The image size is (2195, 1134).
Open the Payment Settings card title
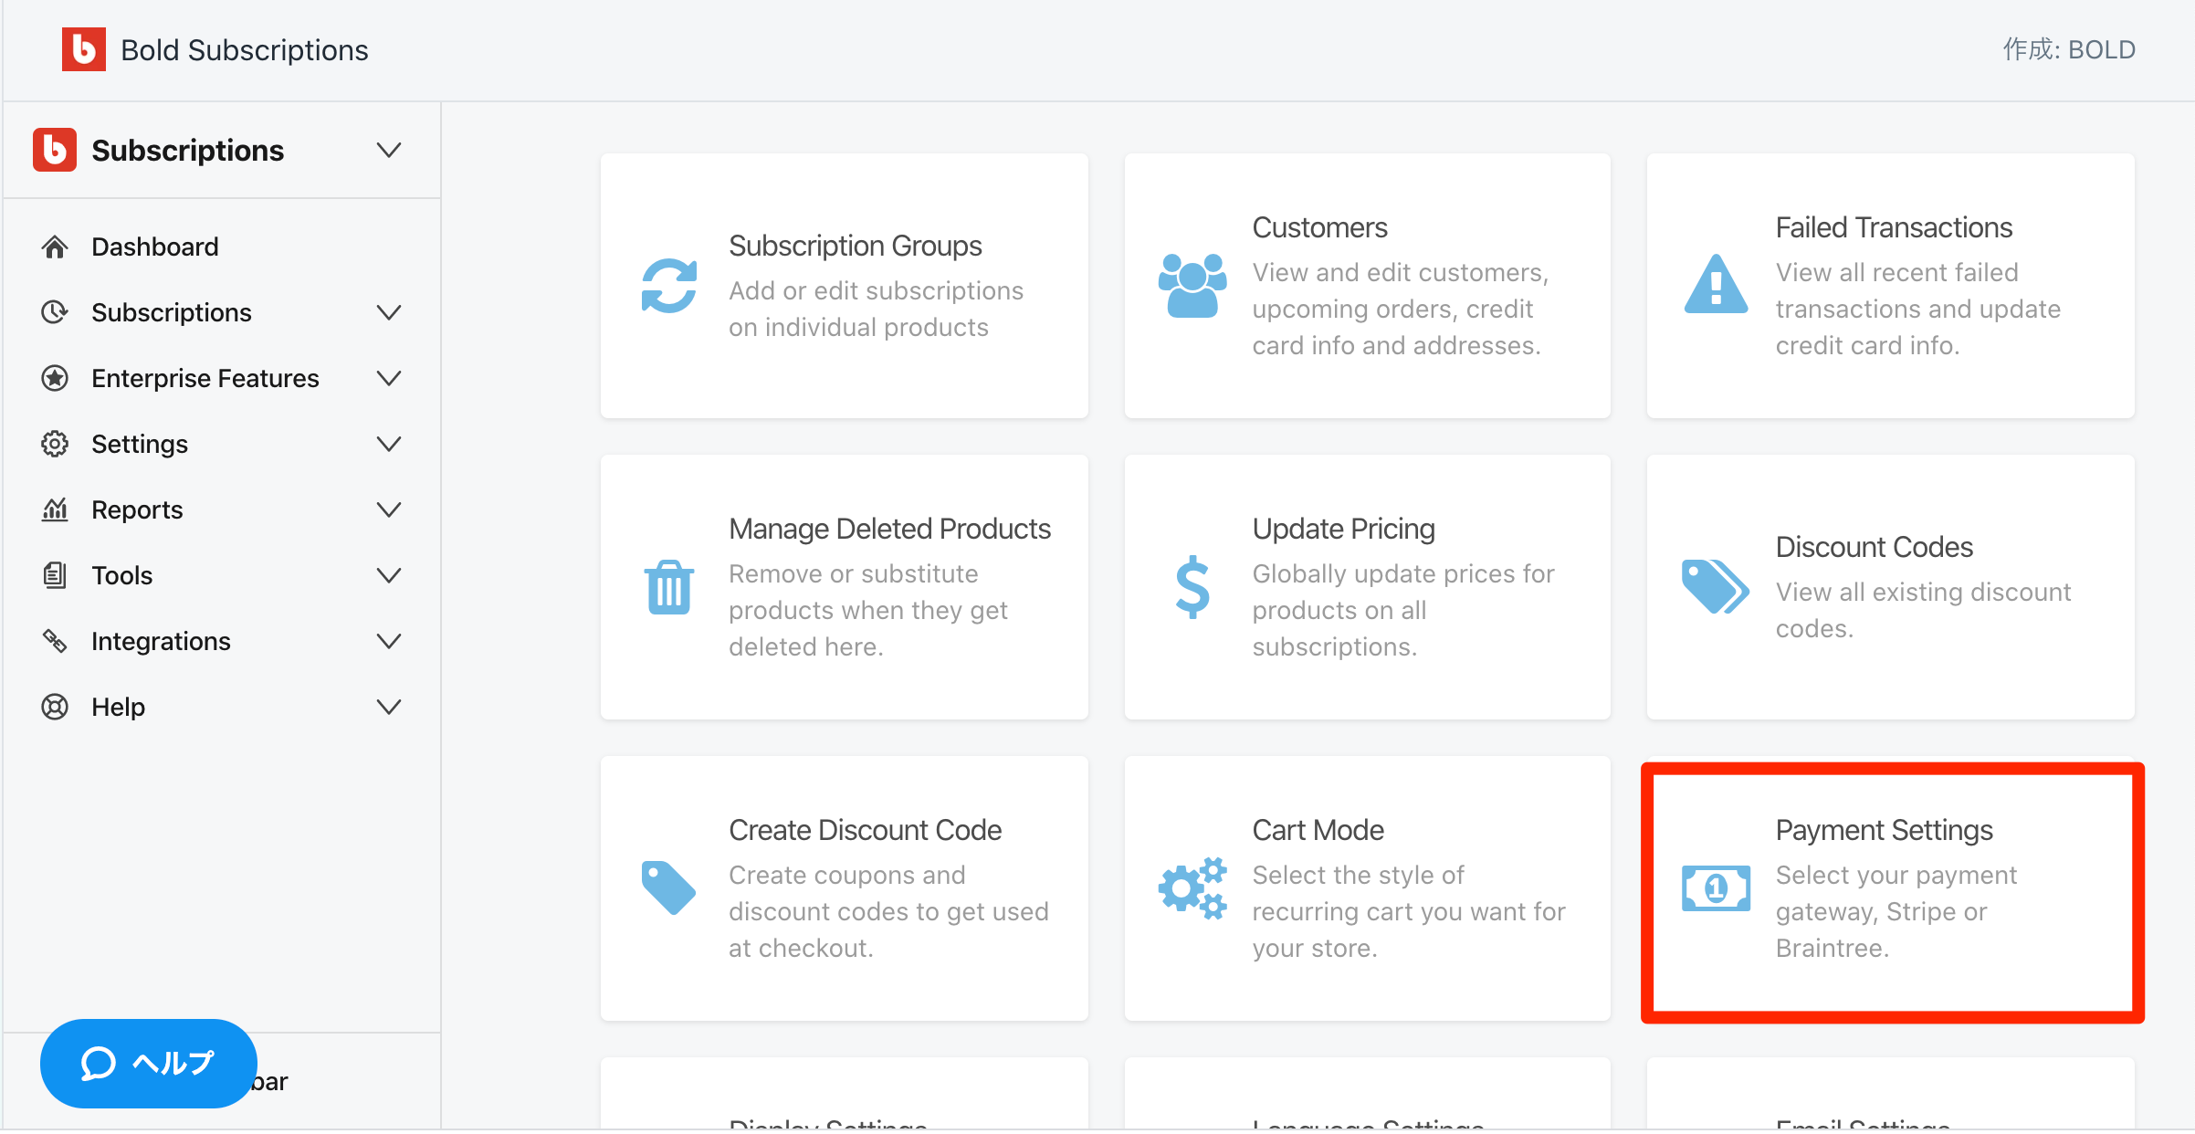point(1883,830)
